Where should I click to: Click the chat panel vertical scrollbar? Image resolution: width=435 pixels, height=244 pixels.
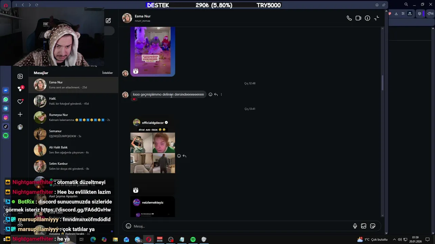pyautogui.click(x=383, y=83)
